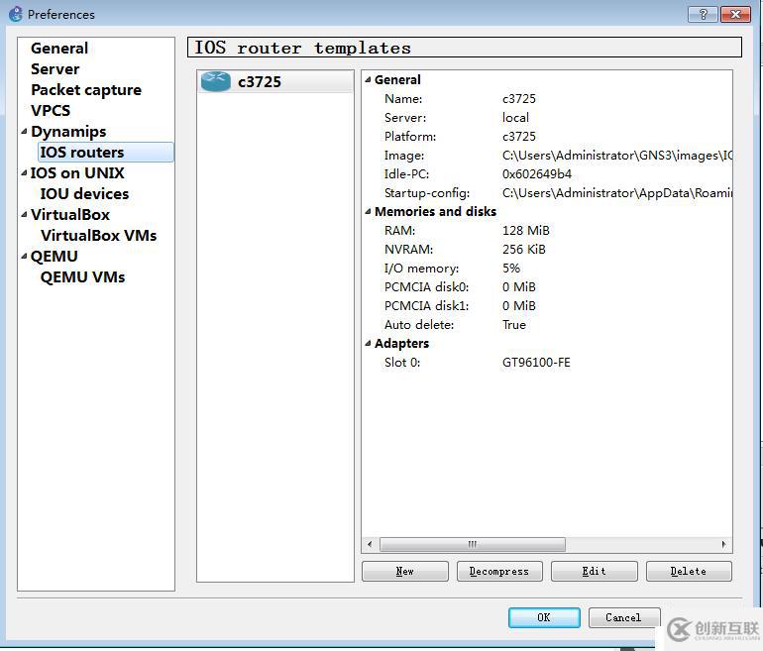Image resolution: width=763 pixels, height=651 pixels.
Task: Click the RAM value 128 MiB
Action: 525,231
